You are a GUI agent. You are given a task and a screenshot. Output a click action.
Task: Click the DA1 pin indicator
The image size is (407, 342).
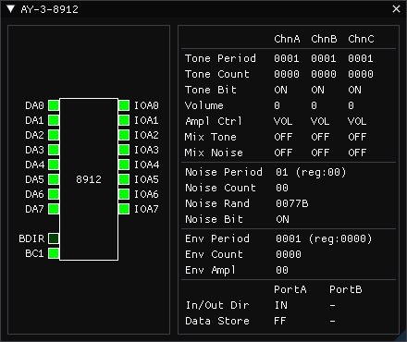point(54,120)
